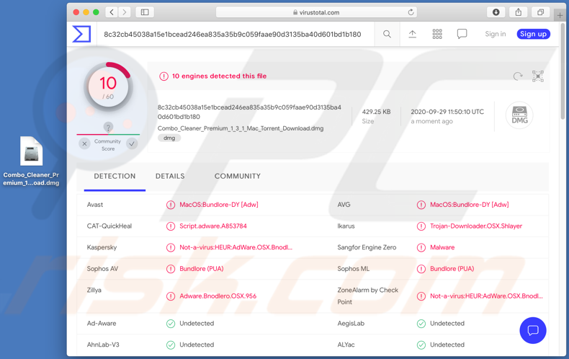This screenshot has height=359, width=569.
Task: Click the reanalyze refresh icon
Action: tap(518, 76)
